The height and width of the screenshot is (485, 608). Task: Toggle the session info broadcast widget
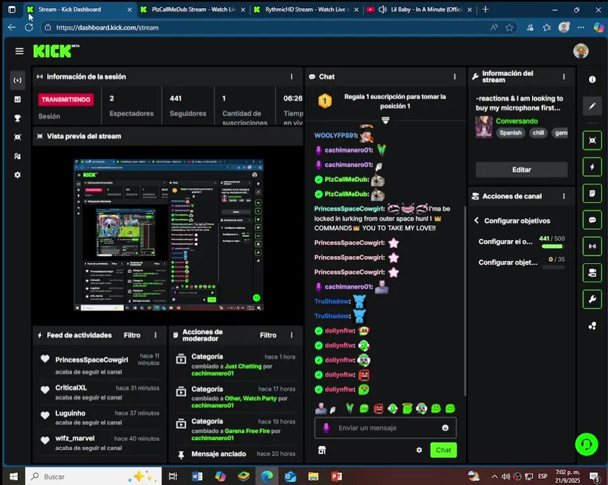point(592,247)
